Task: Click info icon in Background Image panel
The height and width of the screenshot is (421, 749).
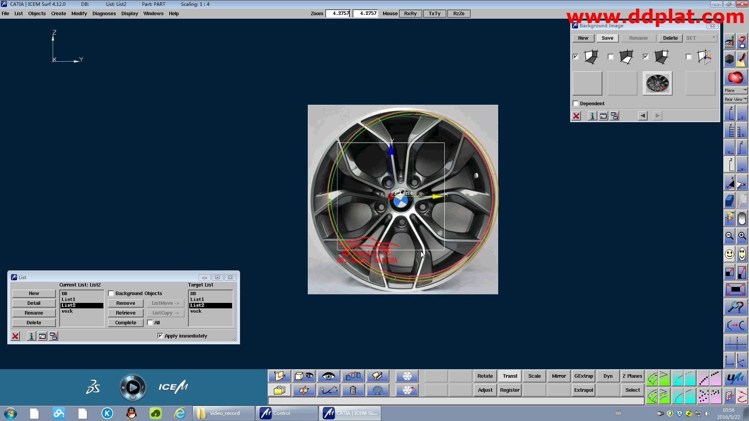Action: coord(592,116)
